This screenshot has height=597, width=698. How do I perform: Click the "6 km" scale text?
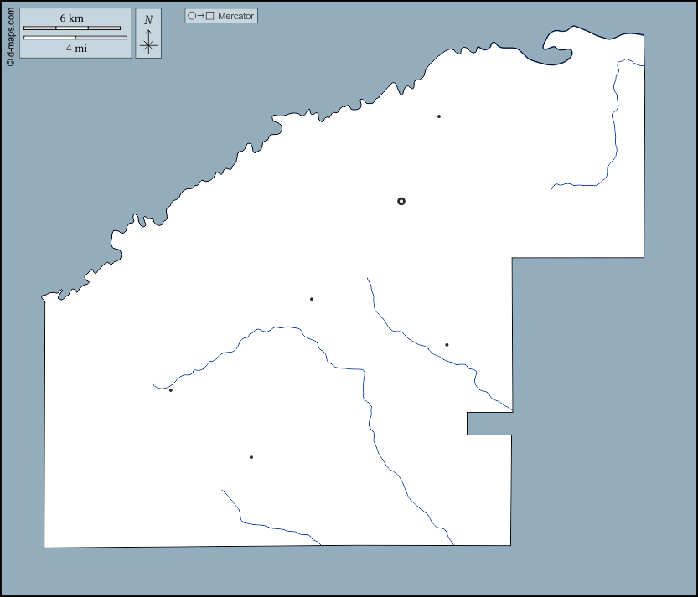[x=71, y=18]
